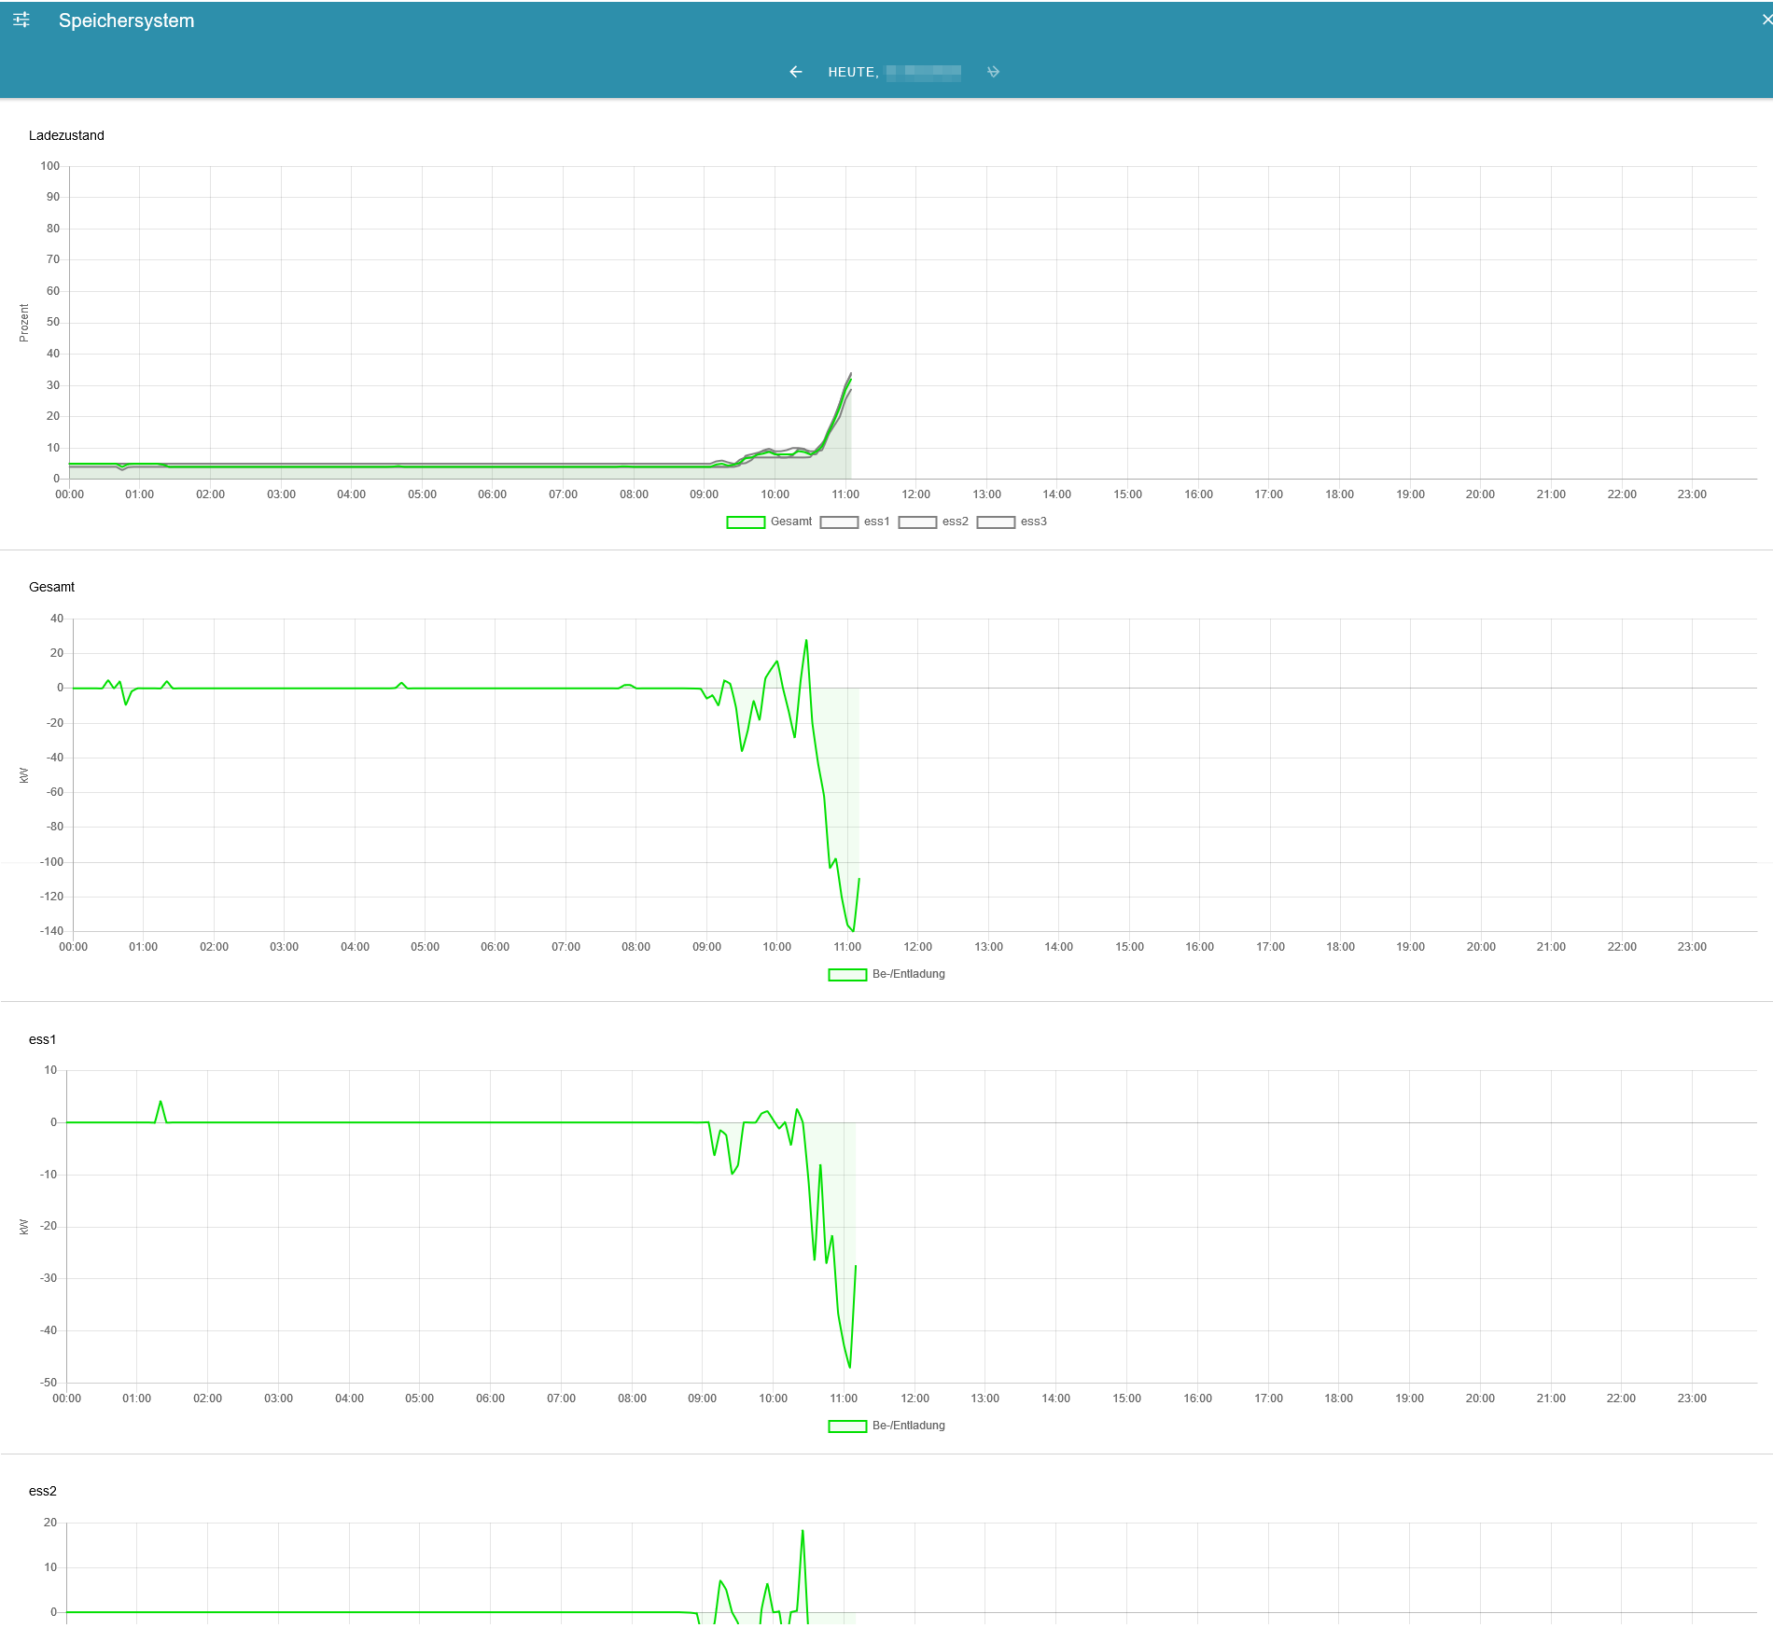Click the -140 value on Gesamt axis
This screenshot has height=1642, width=1773.
[x=52, y=931]
